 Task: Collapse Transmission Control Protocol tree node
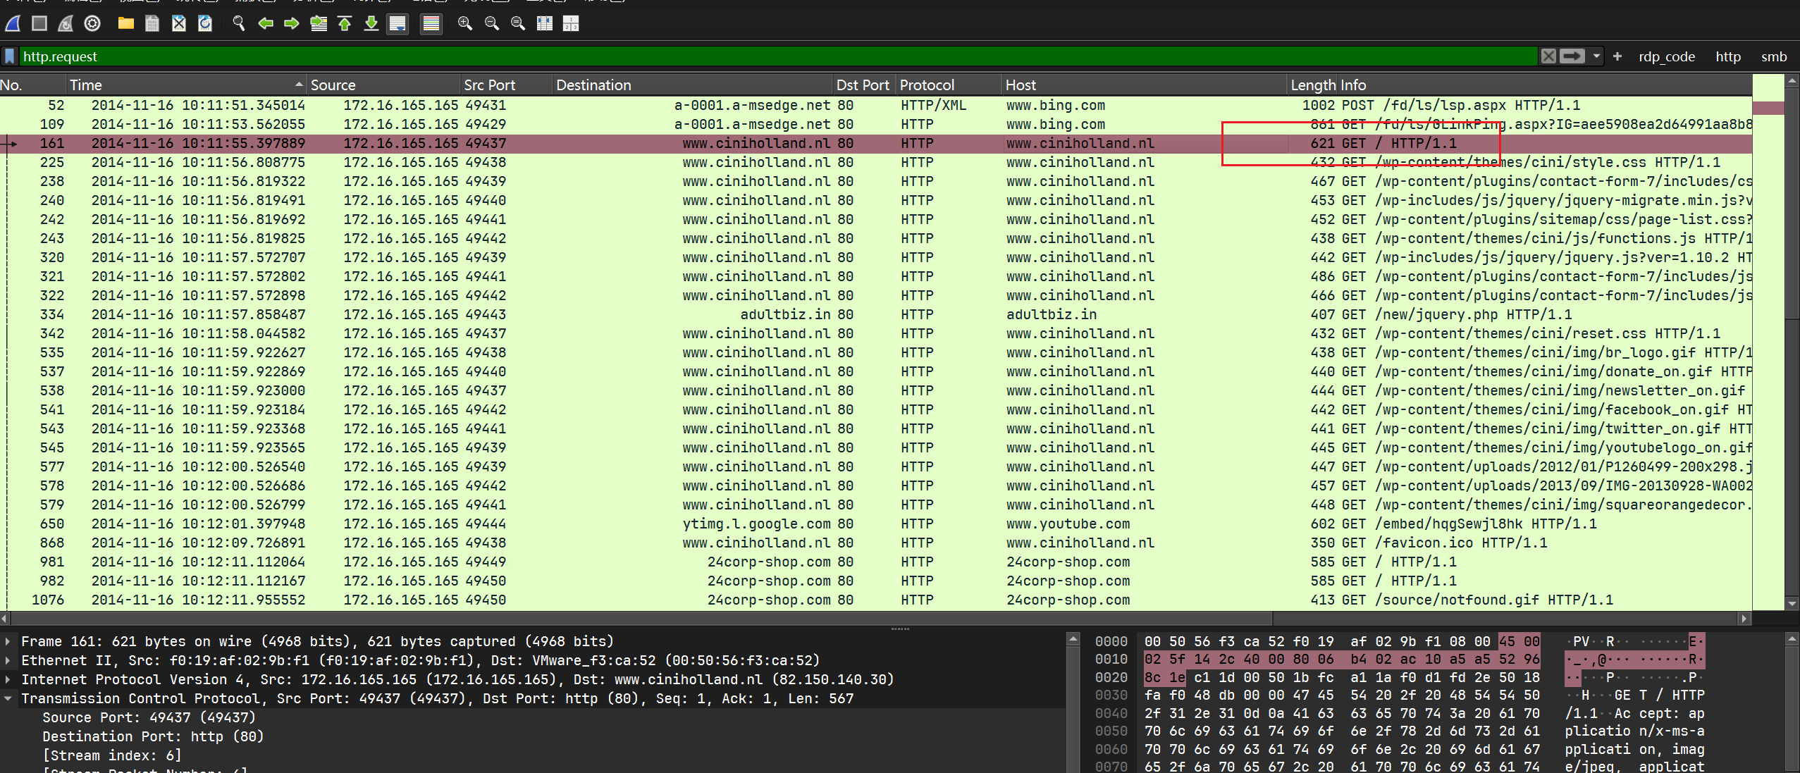[x=8, y=698]
